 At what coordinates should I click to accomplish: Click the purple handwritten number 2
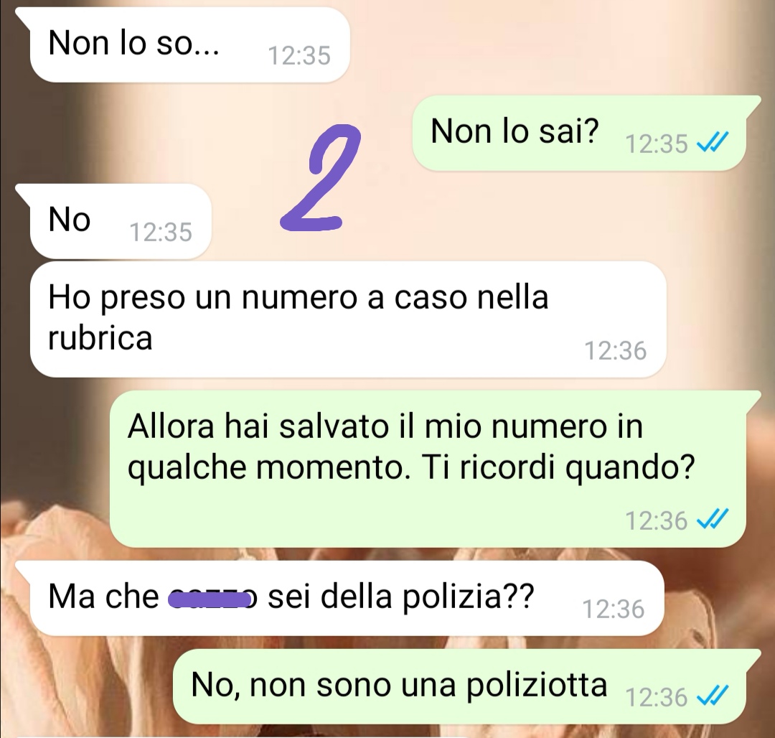(321, 177)
